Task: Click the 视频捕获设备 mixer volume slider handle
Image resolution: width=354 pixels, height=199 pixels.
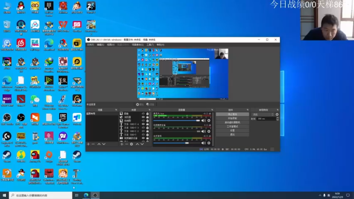Action: 198,131
